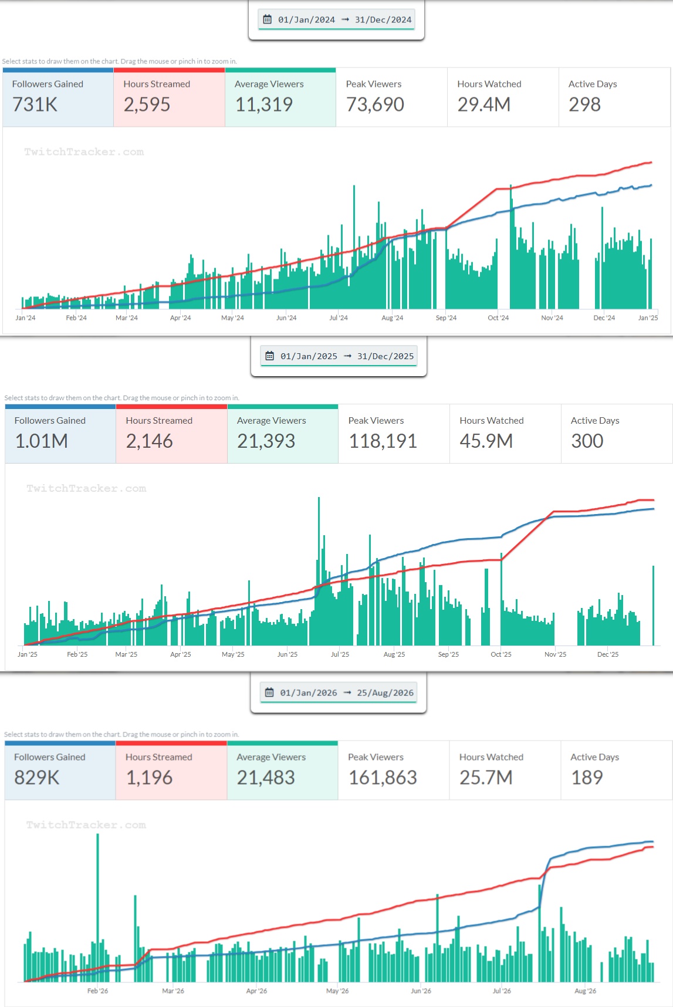Click May '26 axis label in 2026 chart
Viewport: 673px width, 1007px height.
[x=337, y=991]
